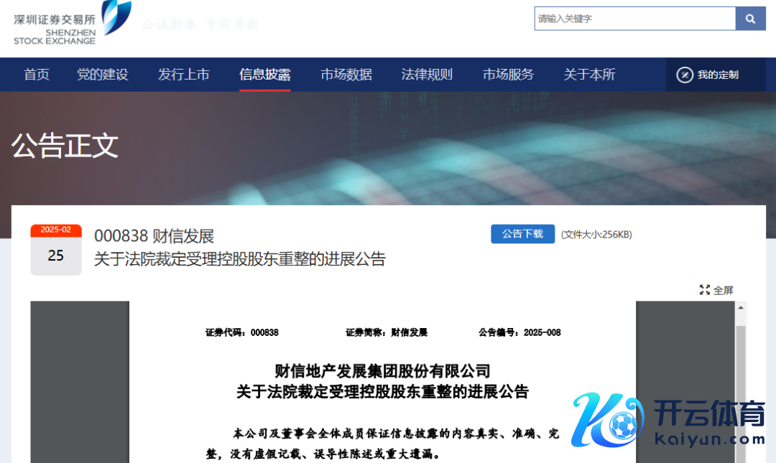Select the 信息披露 navigation tab
The height and width of the screenshot is (463, 776).
click(265, 75)
